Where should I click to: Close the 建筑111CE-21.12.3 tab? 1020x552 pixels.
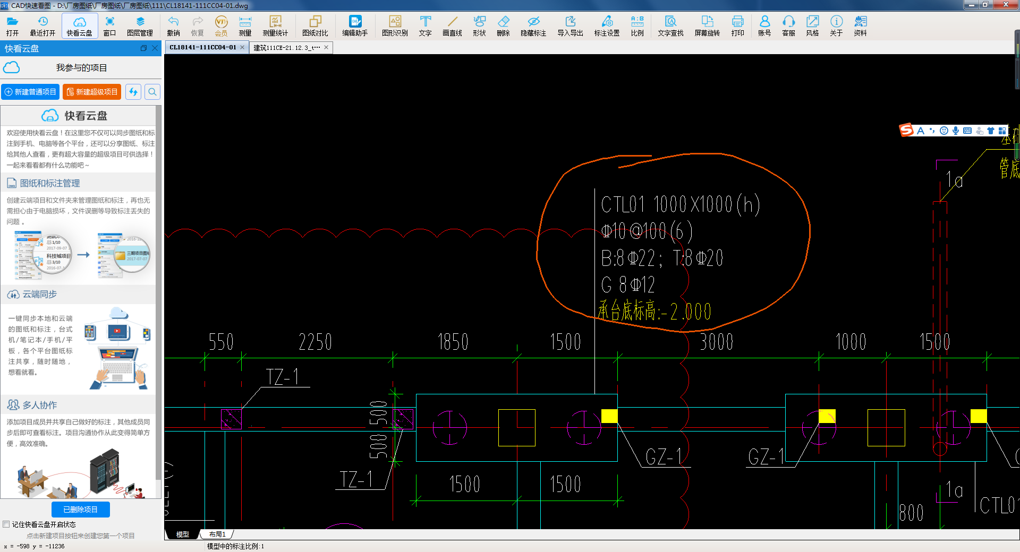pos(326,47)
